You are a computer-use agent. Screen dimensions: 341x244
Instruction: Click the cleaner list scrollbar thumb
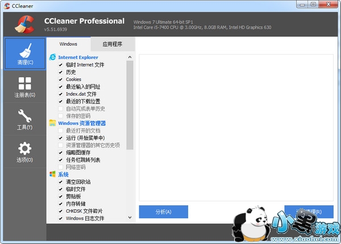pyautogui.click(x=130, y=105)
